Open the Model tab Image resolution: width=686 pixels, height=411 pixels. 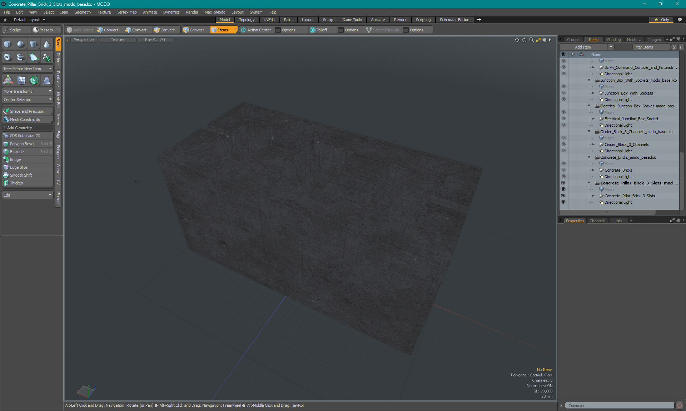pos(225,20)
